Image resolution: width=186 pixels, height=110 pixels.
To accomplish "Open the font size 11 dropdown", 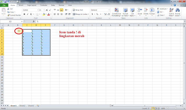I will point(44,10).
